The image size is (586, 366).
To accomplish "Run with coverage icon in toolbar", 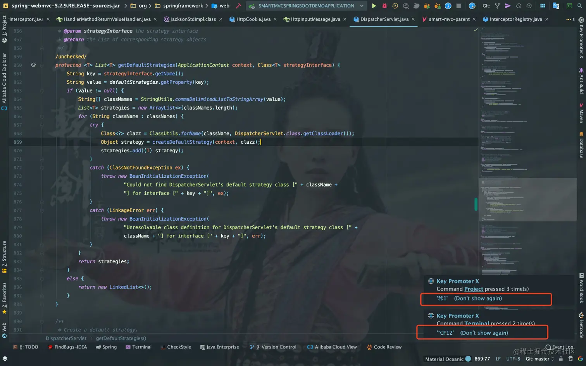I will point(395,6).
